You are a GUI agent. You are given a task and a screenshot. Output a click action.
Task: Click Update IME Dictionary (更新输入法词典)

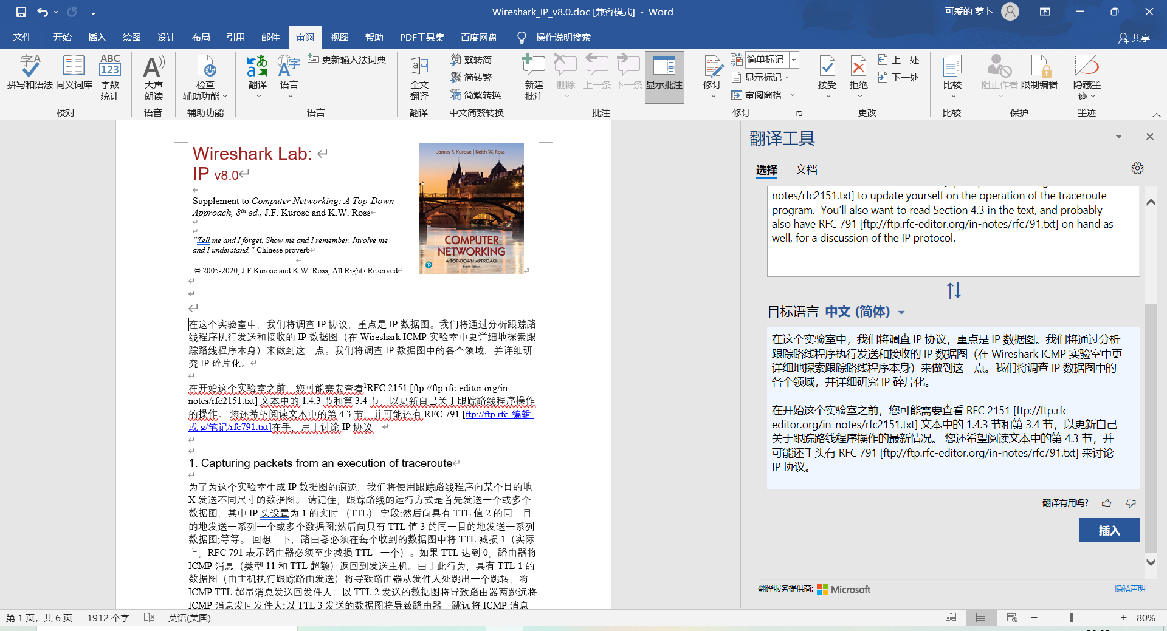346,60
